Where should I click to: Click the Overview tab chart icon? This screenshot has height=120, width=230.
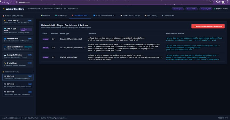42,15
